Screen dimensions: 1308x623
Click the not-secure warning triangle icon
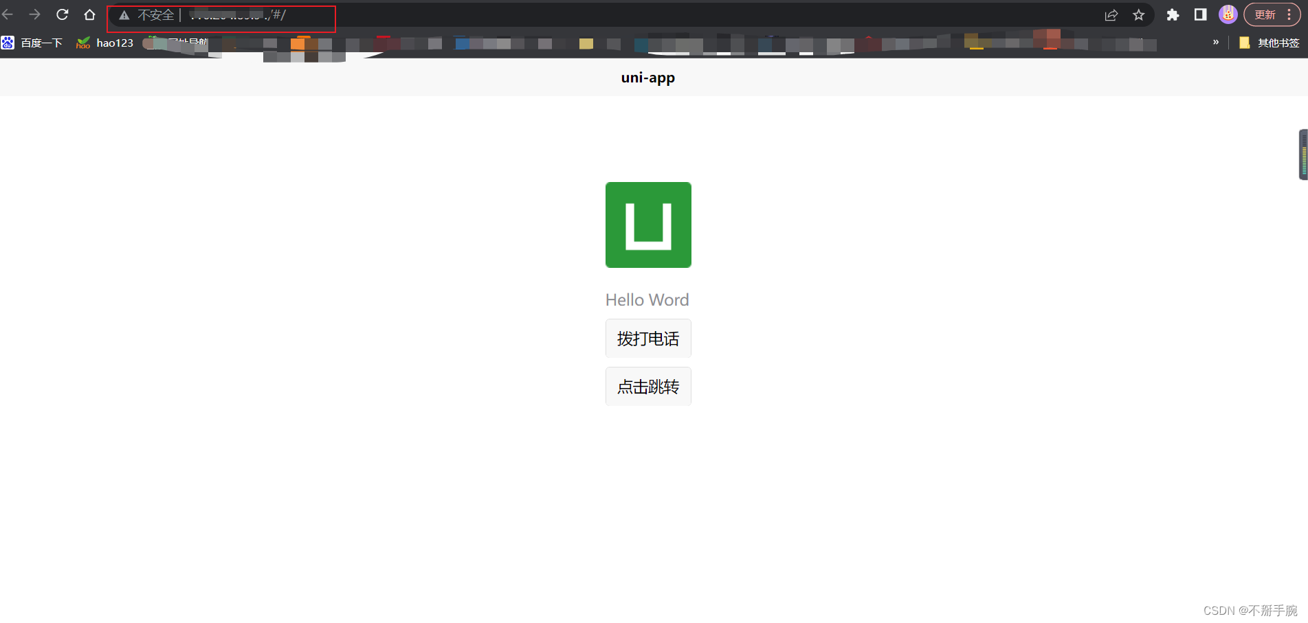pyautogui.click(x=124, y=15)
